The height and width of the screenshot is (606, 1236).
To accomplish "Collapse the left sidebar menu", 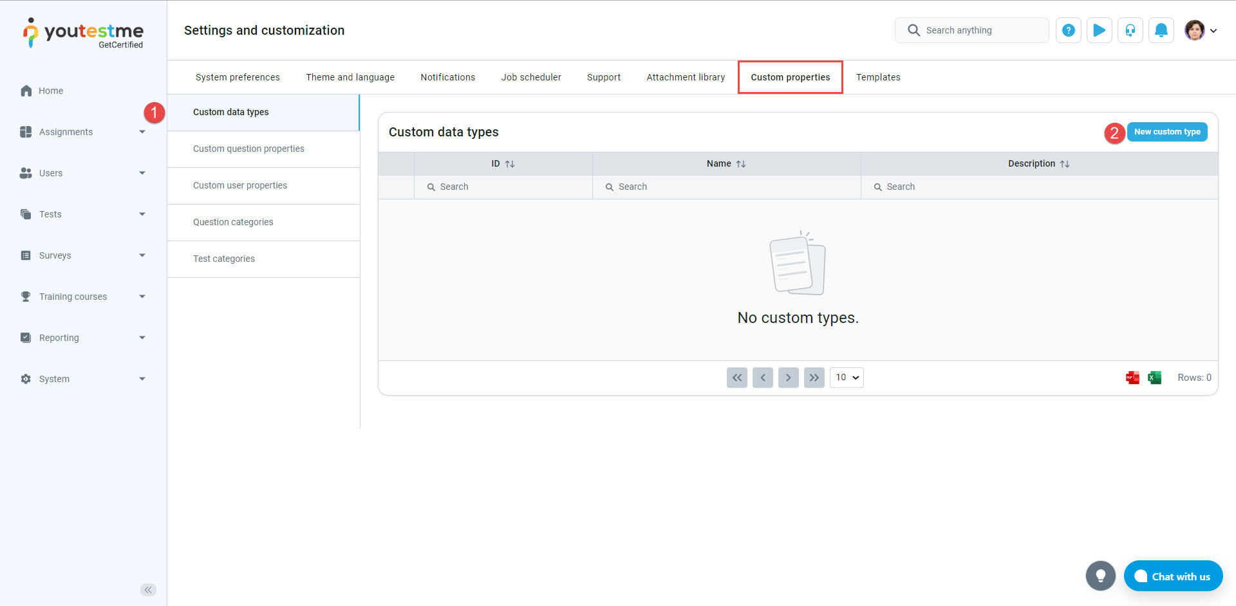I will (x=148, y=590).
